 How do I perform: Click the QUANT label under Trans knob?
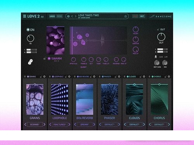tap(83, 67)
